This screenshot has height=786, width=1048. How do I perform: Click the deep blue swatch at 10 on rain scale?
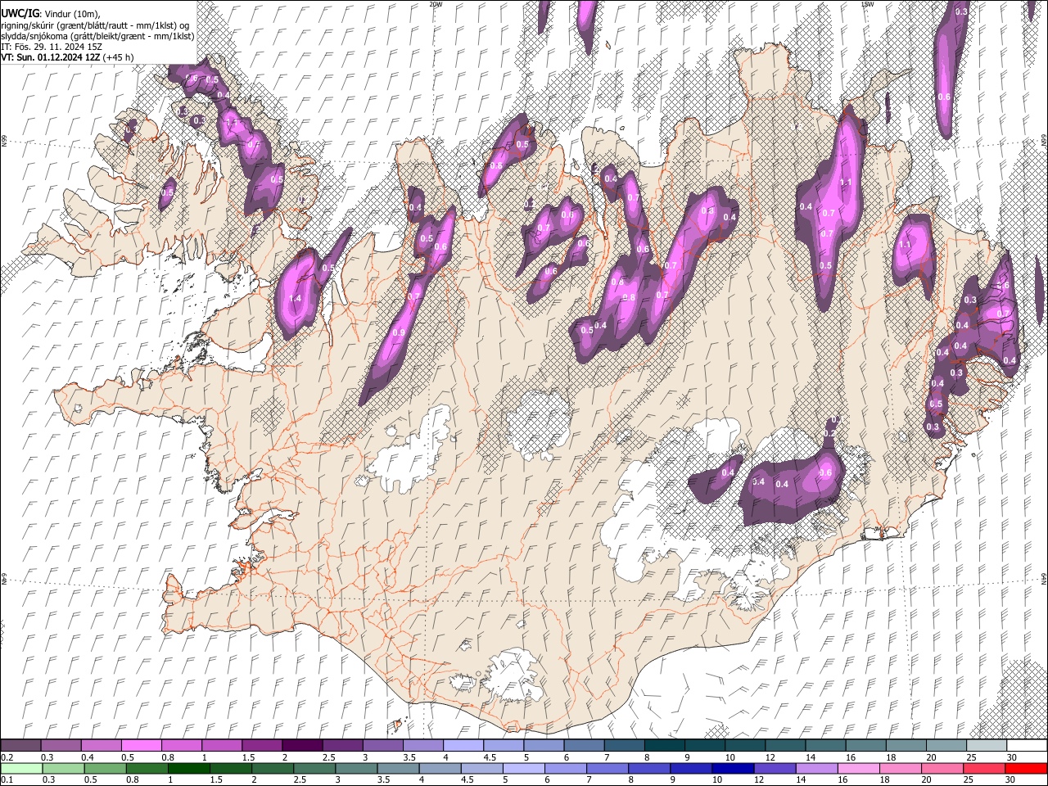732,769
